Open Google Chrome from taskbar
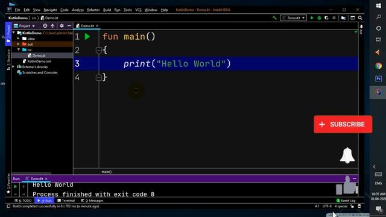 (x=379, y=66)
